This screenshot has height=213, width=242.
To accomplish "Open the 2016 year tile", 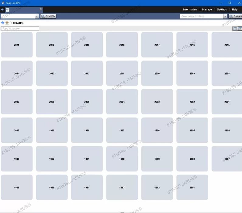I will coord(192,45).
